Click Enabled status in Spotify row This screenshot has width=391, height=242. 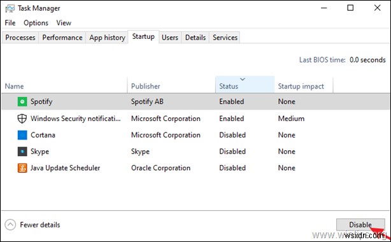point(232,101)
